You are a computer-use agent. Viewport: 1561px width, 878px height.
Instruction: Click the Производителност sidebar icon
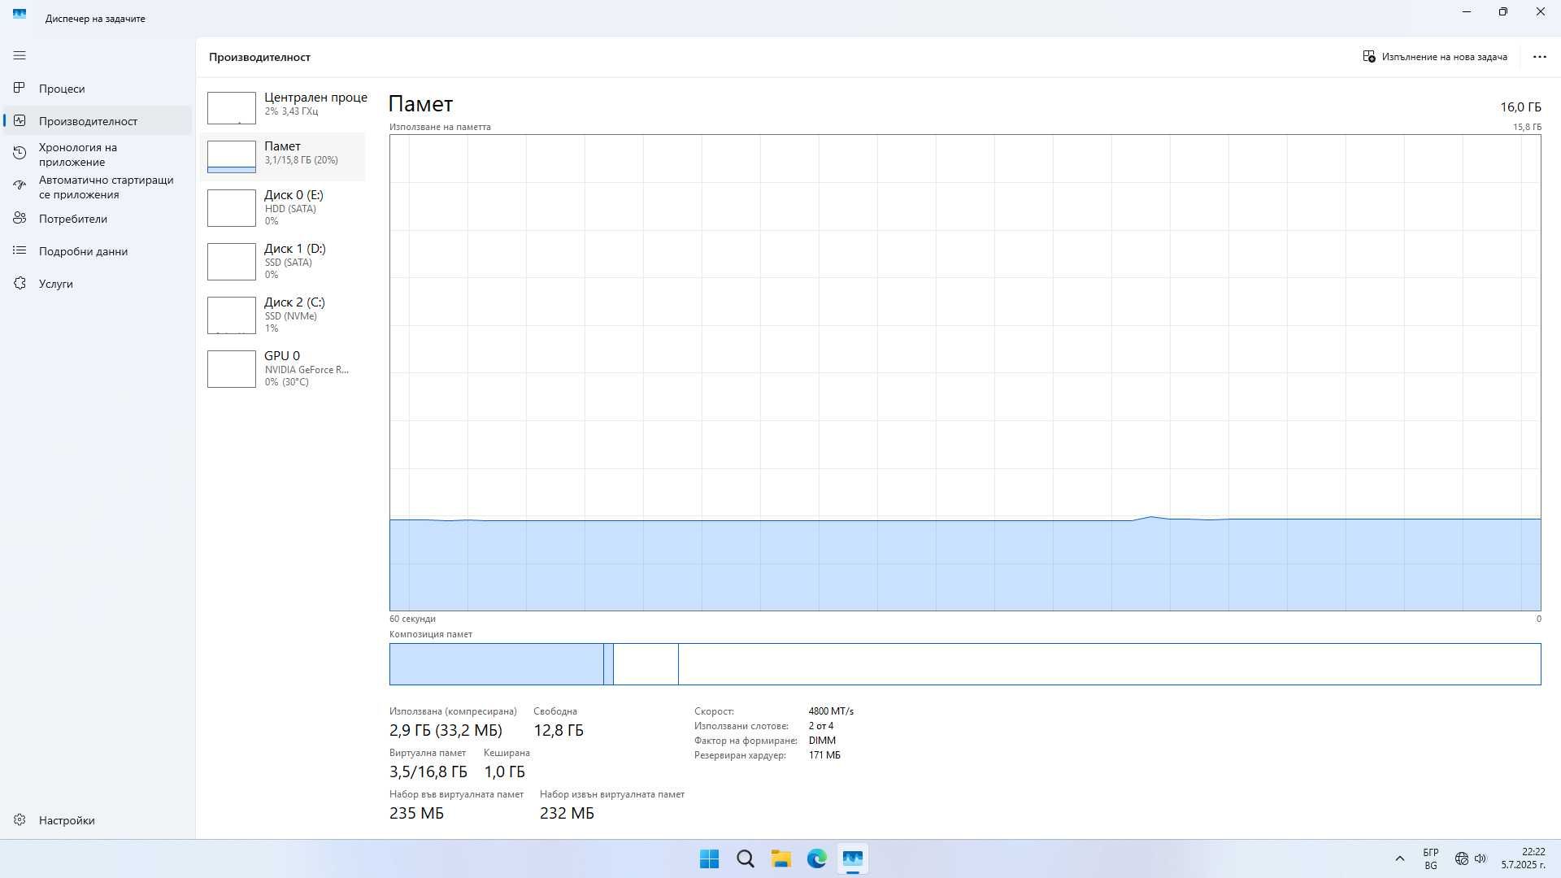click(20, 120)
